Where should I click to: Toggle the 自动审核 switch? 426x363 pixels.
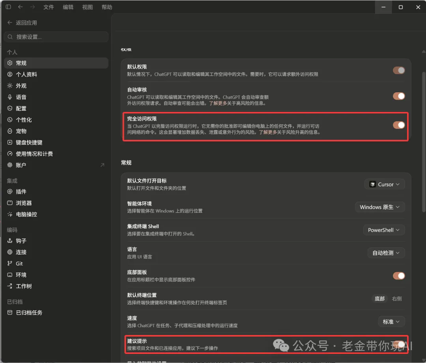tap(399, 96)
